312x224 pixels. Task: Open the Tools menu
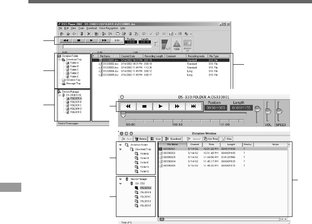[x=81, y=28]
